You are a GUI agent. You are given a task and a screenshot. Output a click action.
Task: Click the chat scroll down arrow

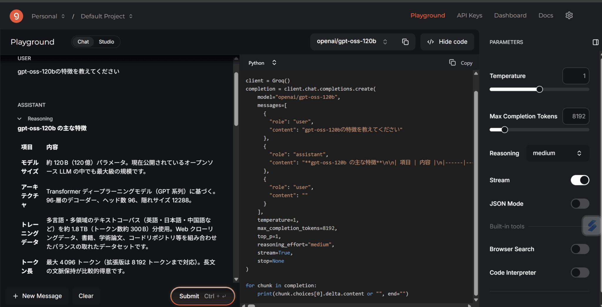236,279
